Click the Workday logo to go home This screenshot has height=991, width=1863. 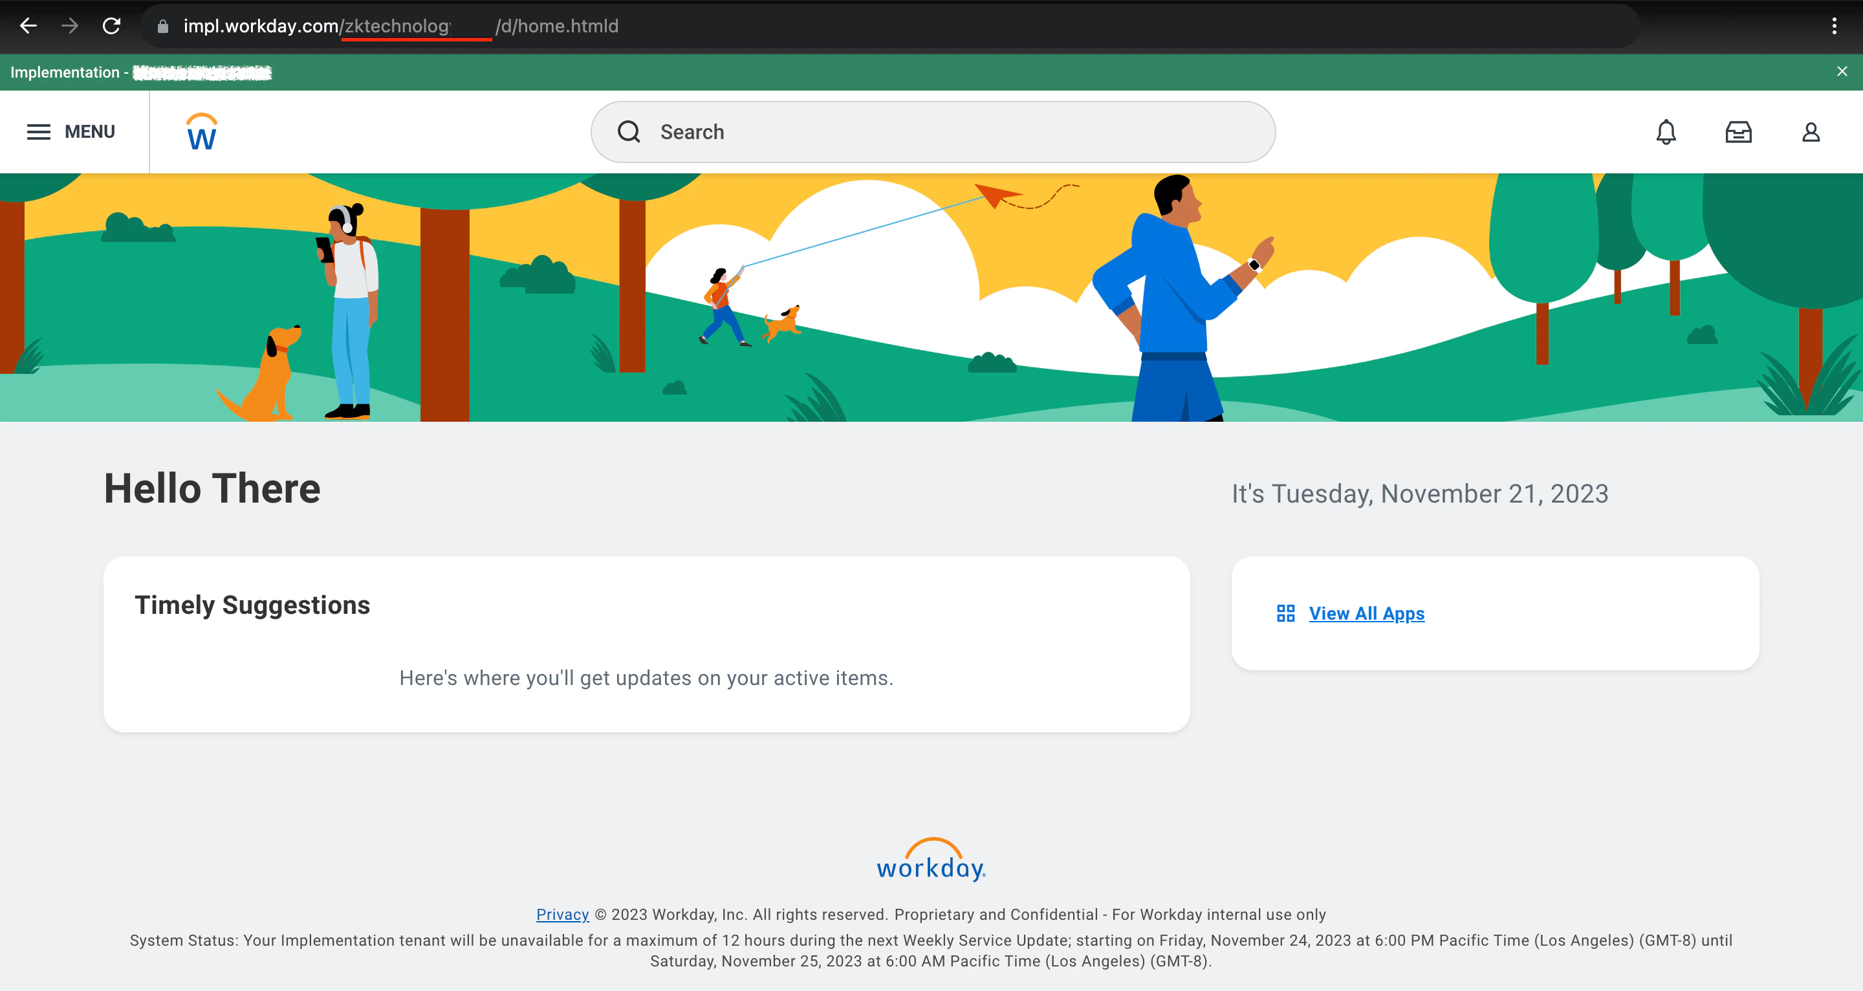pyautogui.click(x=201, y=131)
